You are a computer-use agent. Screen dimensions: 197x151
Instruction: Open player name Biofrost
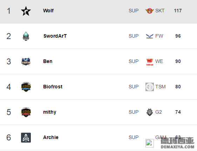53,87
